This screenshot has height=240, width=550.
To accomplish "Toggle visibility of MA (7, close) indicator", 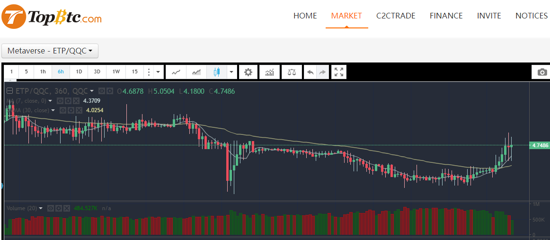I will pyautogui.click(x=60, y=101).
